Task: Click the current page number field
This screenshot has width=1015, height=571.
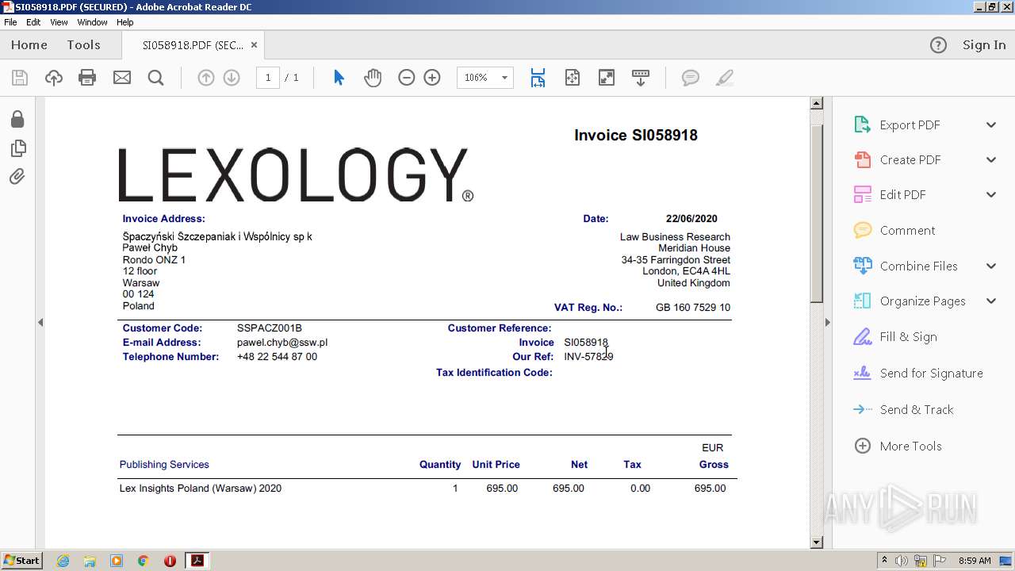Action: pyautogui.click(x=268, y=78)
